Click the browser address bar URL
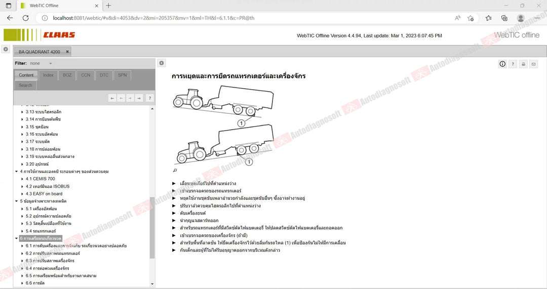The image size is (547, 289). click(153, 18)
